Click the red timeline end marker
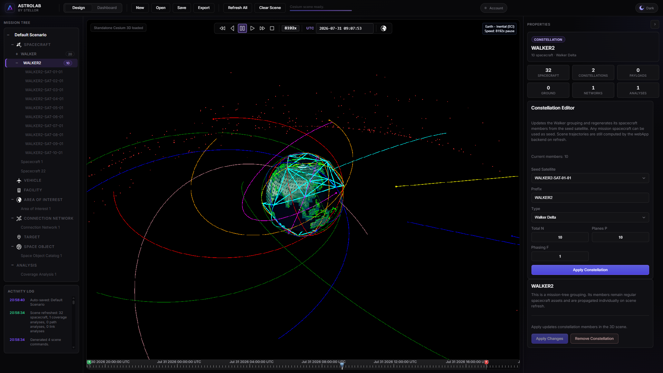The height and width of the screenshot is (373, 663). point(486,362)
